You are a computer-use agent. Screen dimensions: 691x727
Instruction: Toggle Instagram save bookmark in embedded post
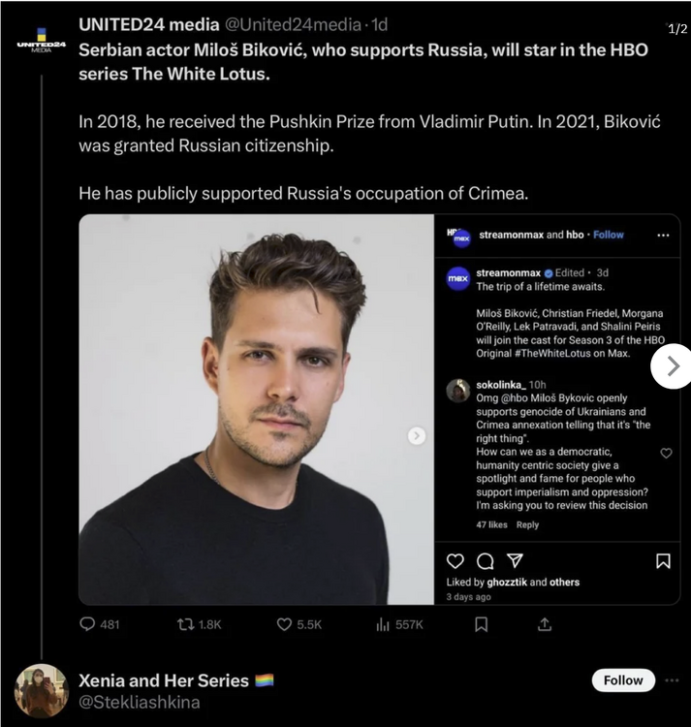click(x=663, y=561)
